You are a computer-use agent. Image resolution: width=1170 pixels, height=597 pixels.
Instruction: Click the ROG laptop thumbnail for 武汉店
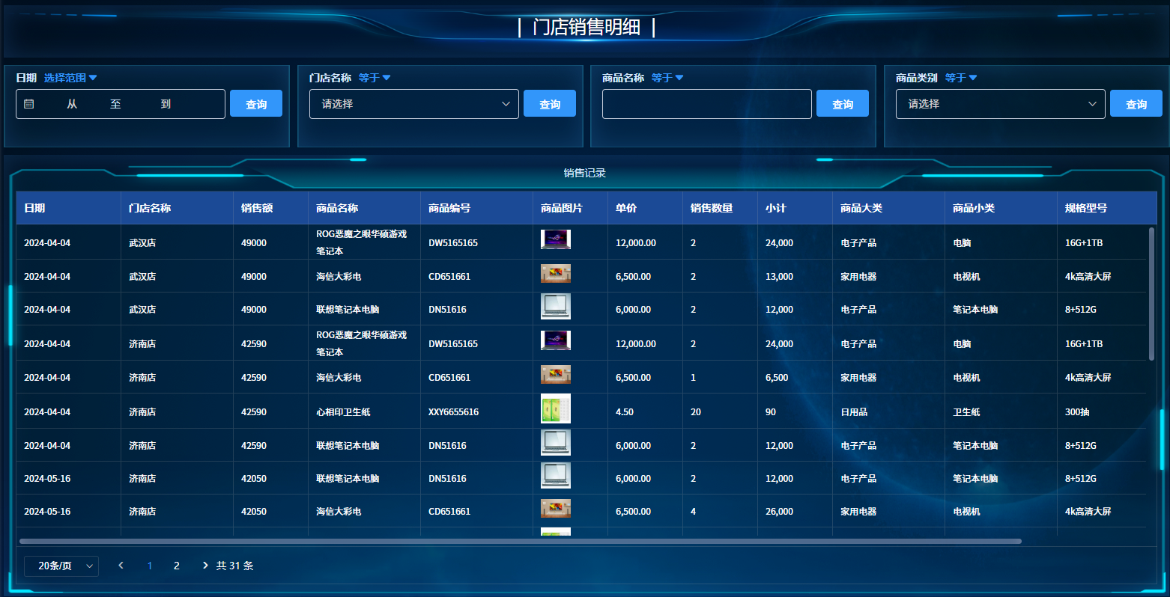pyautogui.click(x=555, y=239)
